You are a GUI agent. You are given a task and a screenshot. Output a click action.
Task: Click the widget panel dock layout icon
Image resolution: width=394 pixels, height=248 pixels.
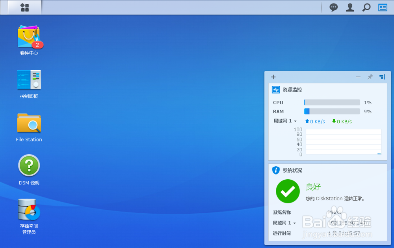coord(382,77)
